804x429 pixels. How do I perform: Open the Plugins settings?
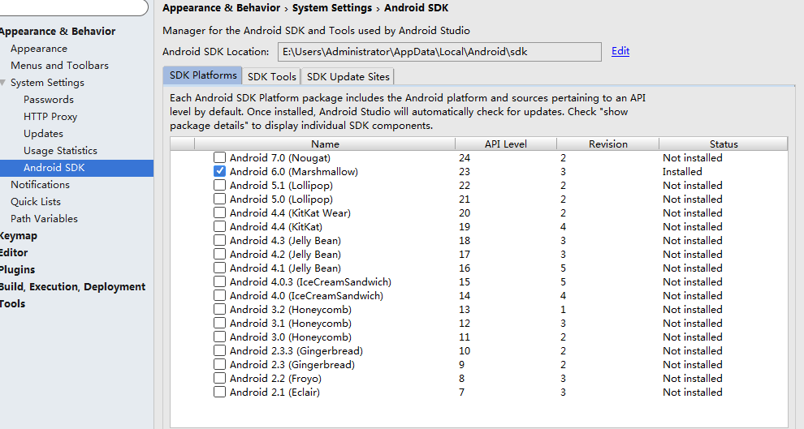tap(17, 270)
